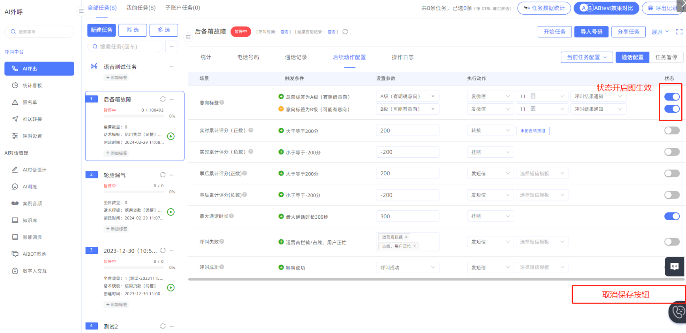The width and height of the screenshot is (686, 333).
Task: Open 挂断 action dropdown for 最大通话时长
Action: coord(490,216)
